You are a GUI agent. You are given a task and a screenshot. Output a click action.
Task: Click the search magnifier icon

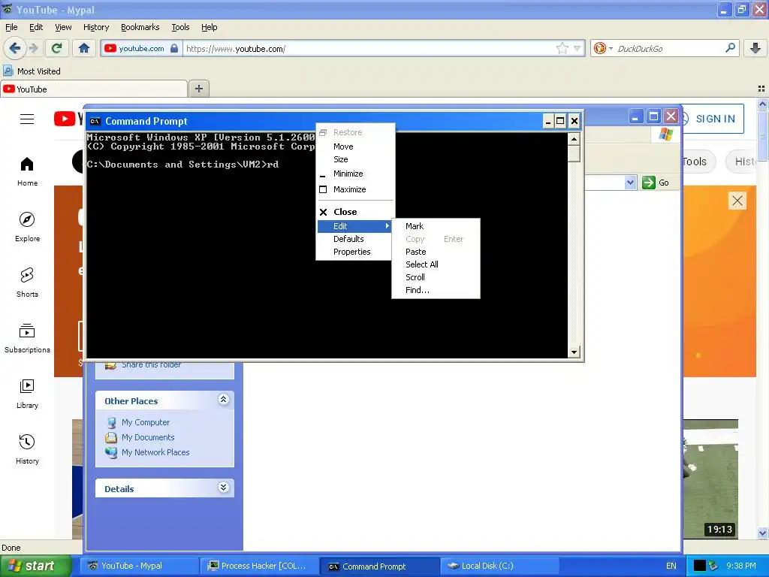(x=730, y=48)
